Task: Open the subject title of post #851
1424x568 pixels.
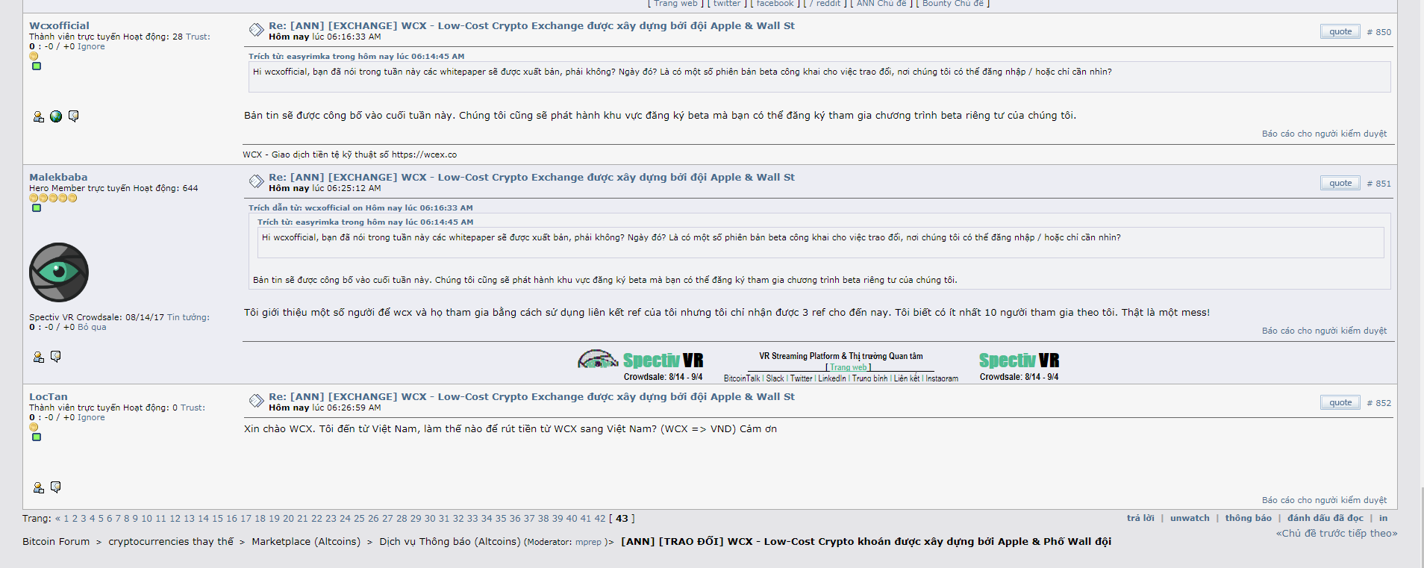Action: point(531,177)
